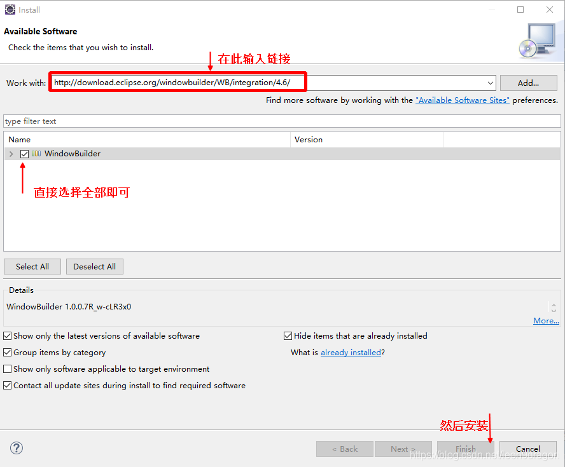Toggle Group items by category checkbox
Viewport: 565px width, 467px height.
click(7, 352)
